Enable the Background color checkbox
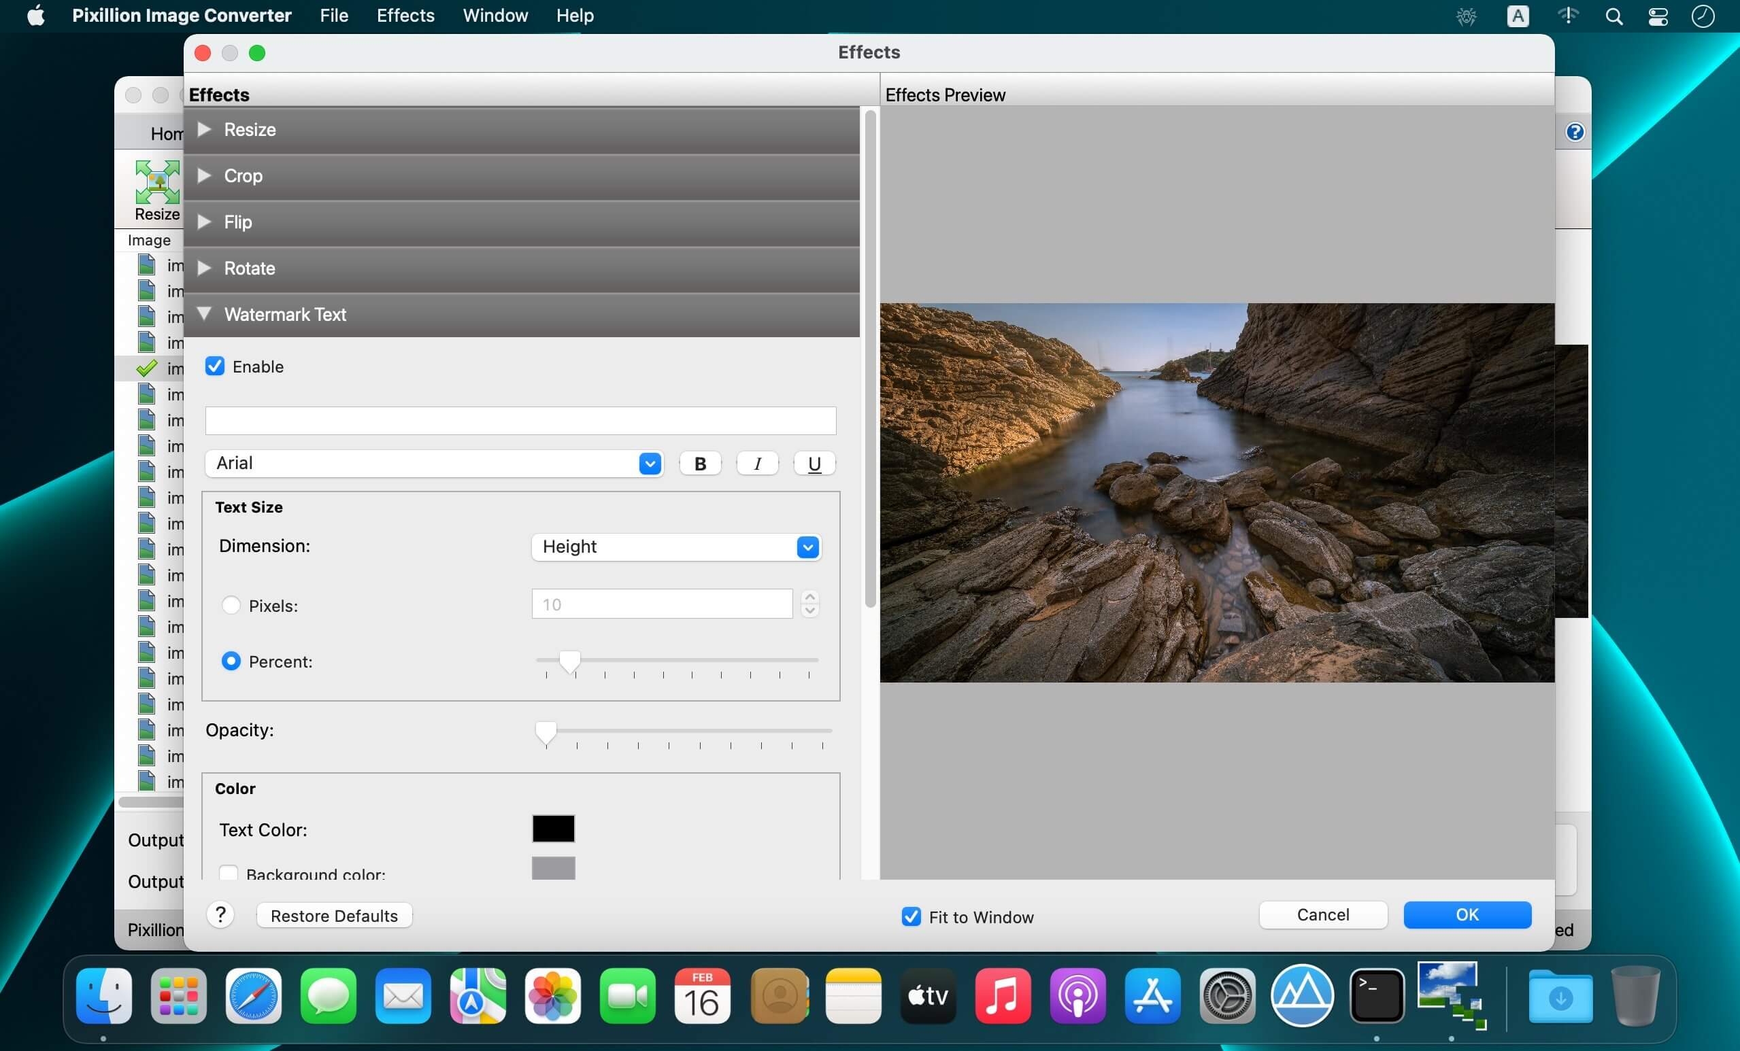The width and height of the screenshot is (1740, 1051). coord(228,872)
